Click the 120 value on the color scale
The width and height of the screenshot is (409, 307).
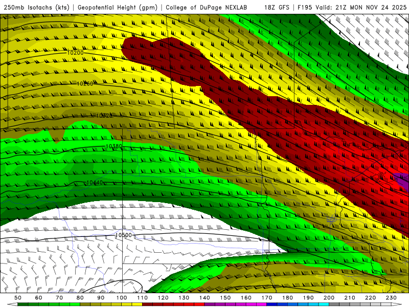click(163, 298)
